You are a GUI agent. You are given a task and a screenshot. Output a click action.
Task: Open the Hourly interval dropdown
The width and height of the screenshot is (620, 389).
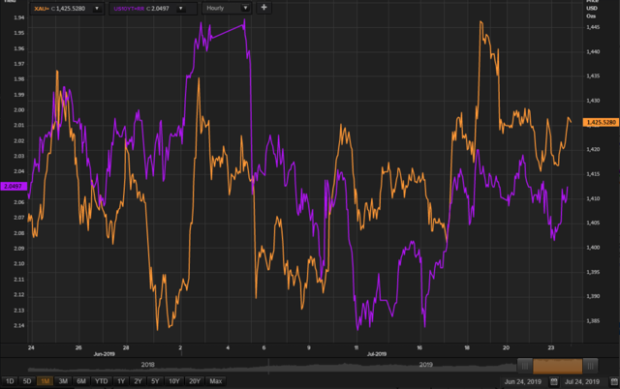click(227, 8)
